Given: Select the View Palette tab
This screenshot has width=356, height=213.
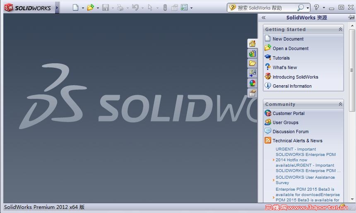Looking at the screenshot, I should click(252, 73).
